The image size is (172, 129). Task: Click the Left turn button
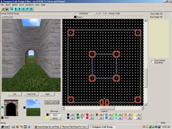tap(15, 94)
